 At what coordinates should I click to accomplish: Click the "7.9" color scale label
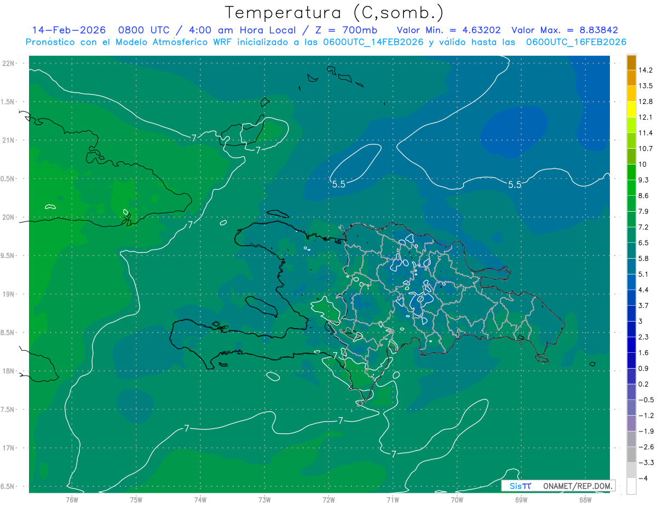click(x=644, y=212)
